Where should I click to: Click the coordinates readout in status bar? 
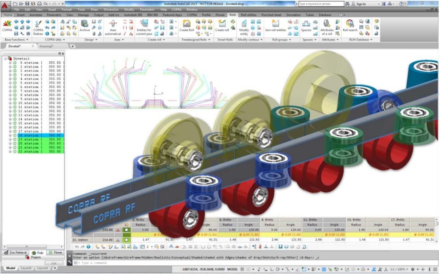(202, 269)
